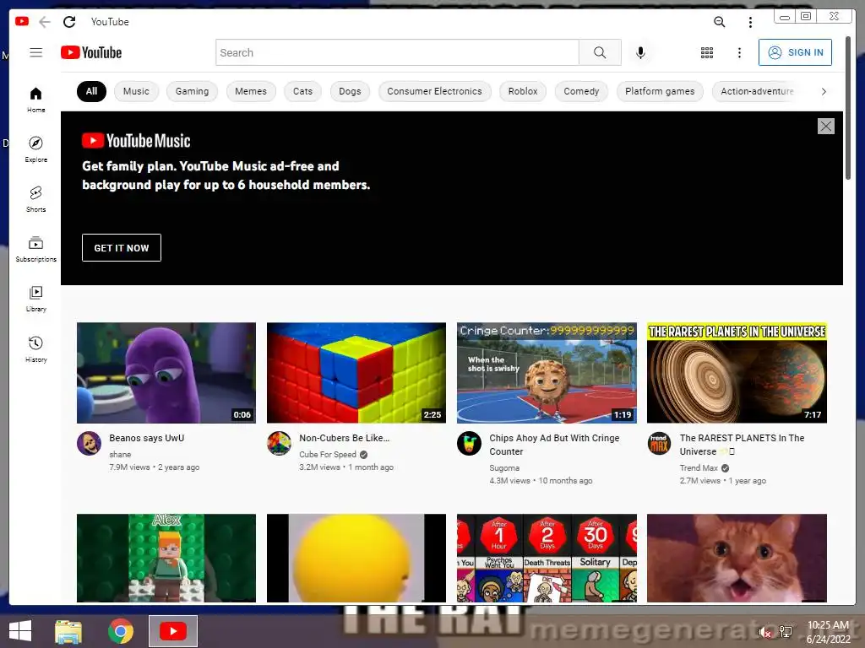The image size is (865, 648).
Task: Select the Memes filter chip
Action: click(251, 91)
